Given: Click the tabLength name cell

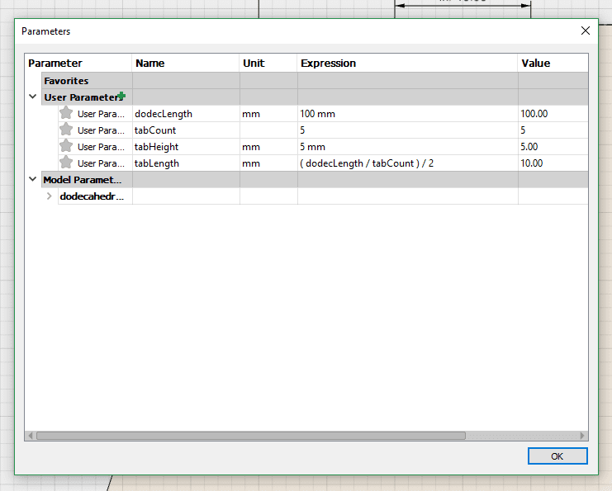Looking at the screenshot, I should [x=186, y=163].
